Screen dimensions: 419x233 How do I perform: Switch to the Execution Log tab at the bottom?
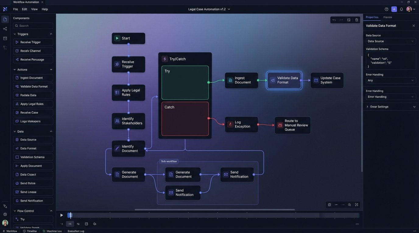pos(76,231)
